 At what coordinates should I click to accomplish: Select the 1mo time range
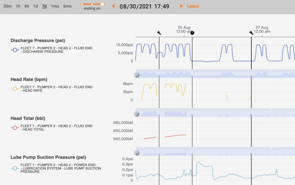[x=55, y=6]
